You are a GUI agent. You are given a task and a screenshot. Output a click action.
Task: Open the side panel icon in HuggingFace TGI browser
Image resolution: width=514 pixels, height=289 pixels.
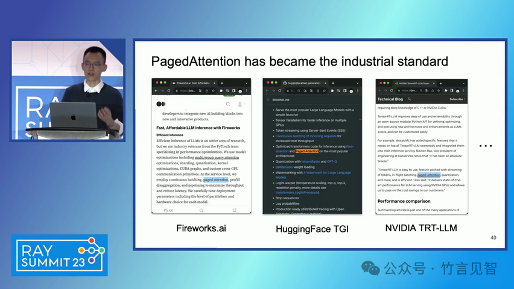(x=345, y=91)
